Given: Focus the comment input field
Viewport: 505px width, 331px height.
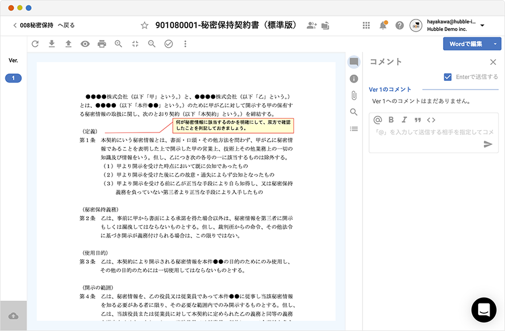Looking at the screenshot, I should (x=433, y=133).
